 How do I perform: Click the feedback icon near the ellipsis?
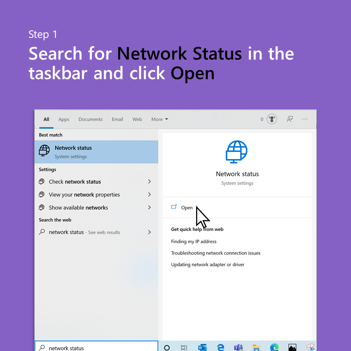290,119
